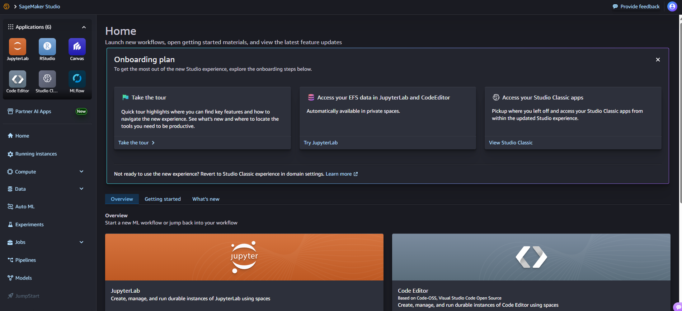Screen dimensions: 682x311
Task: Click the SageMaker logo in the top bar
Action: (x=6, y=6)
